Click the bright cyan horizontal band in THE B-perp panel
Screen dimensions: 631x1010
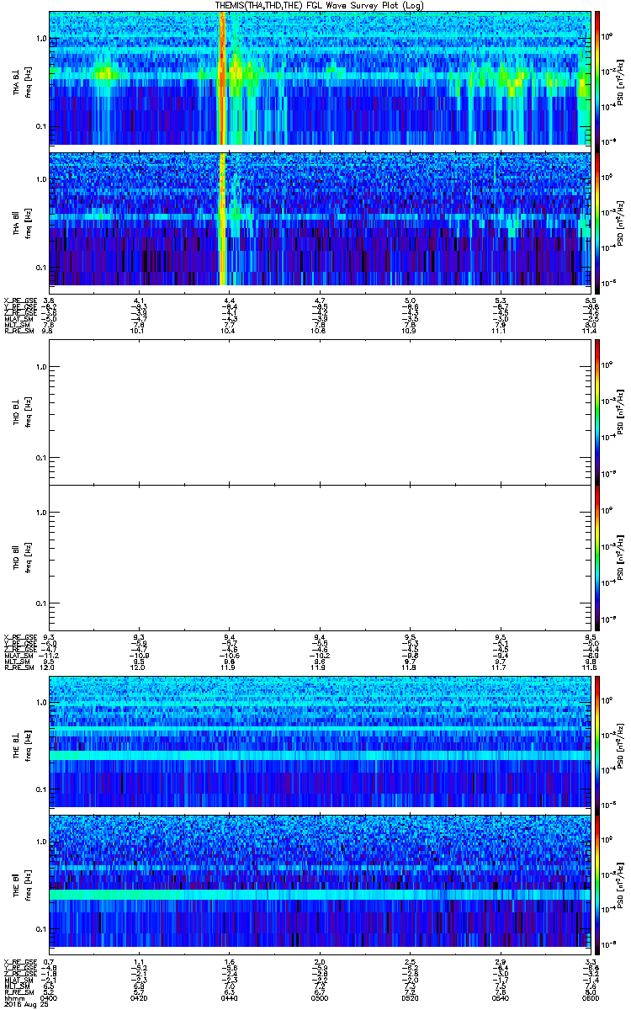[x=319, y=756]
